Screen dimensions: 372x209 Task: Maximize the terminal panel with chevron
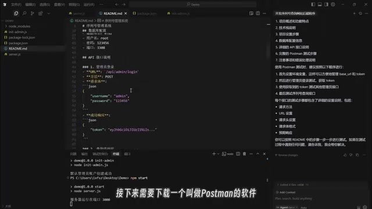(258, 154)
